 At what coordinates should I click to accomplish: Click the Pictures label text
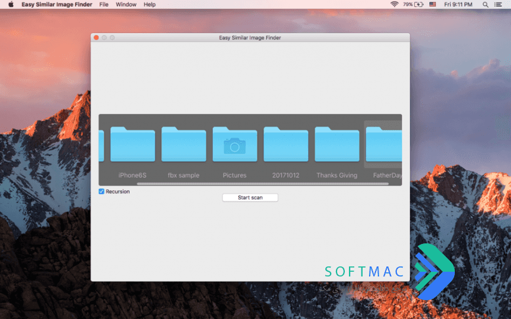point(235,175)
